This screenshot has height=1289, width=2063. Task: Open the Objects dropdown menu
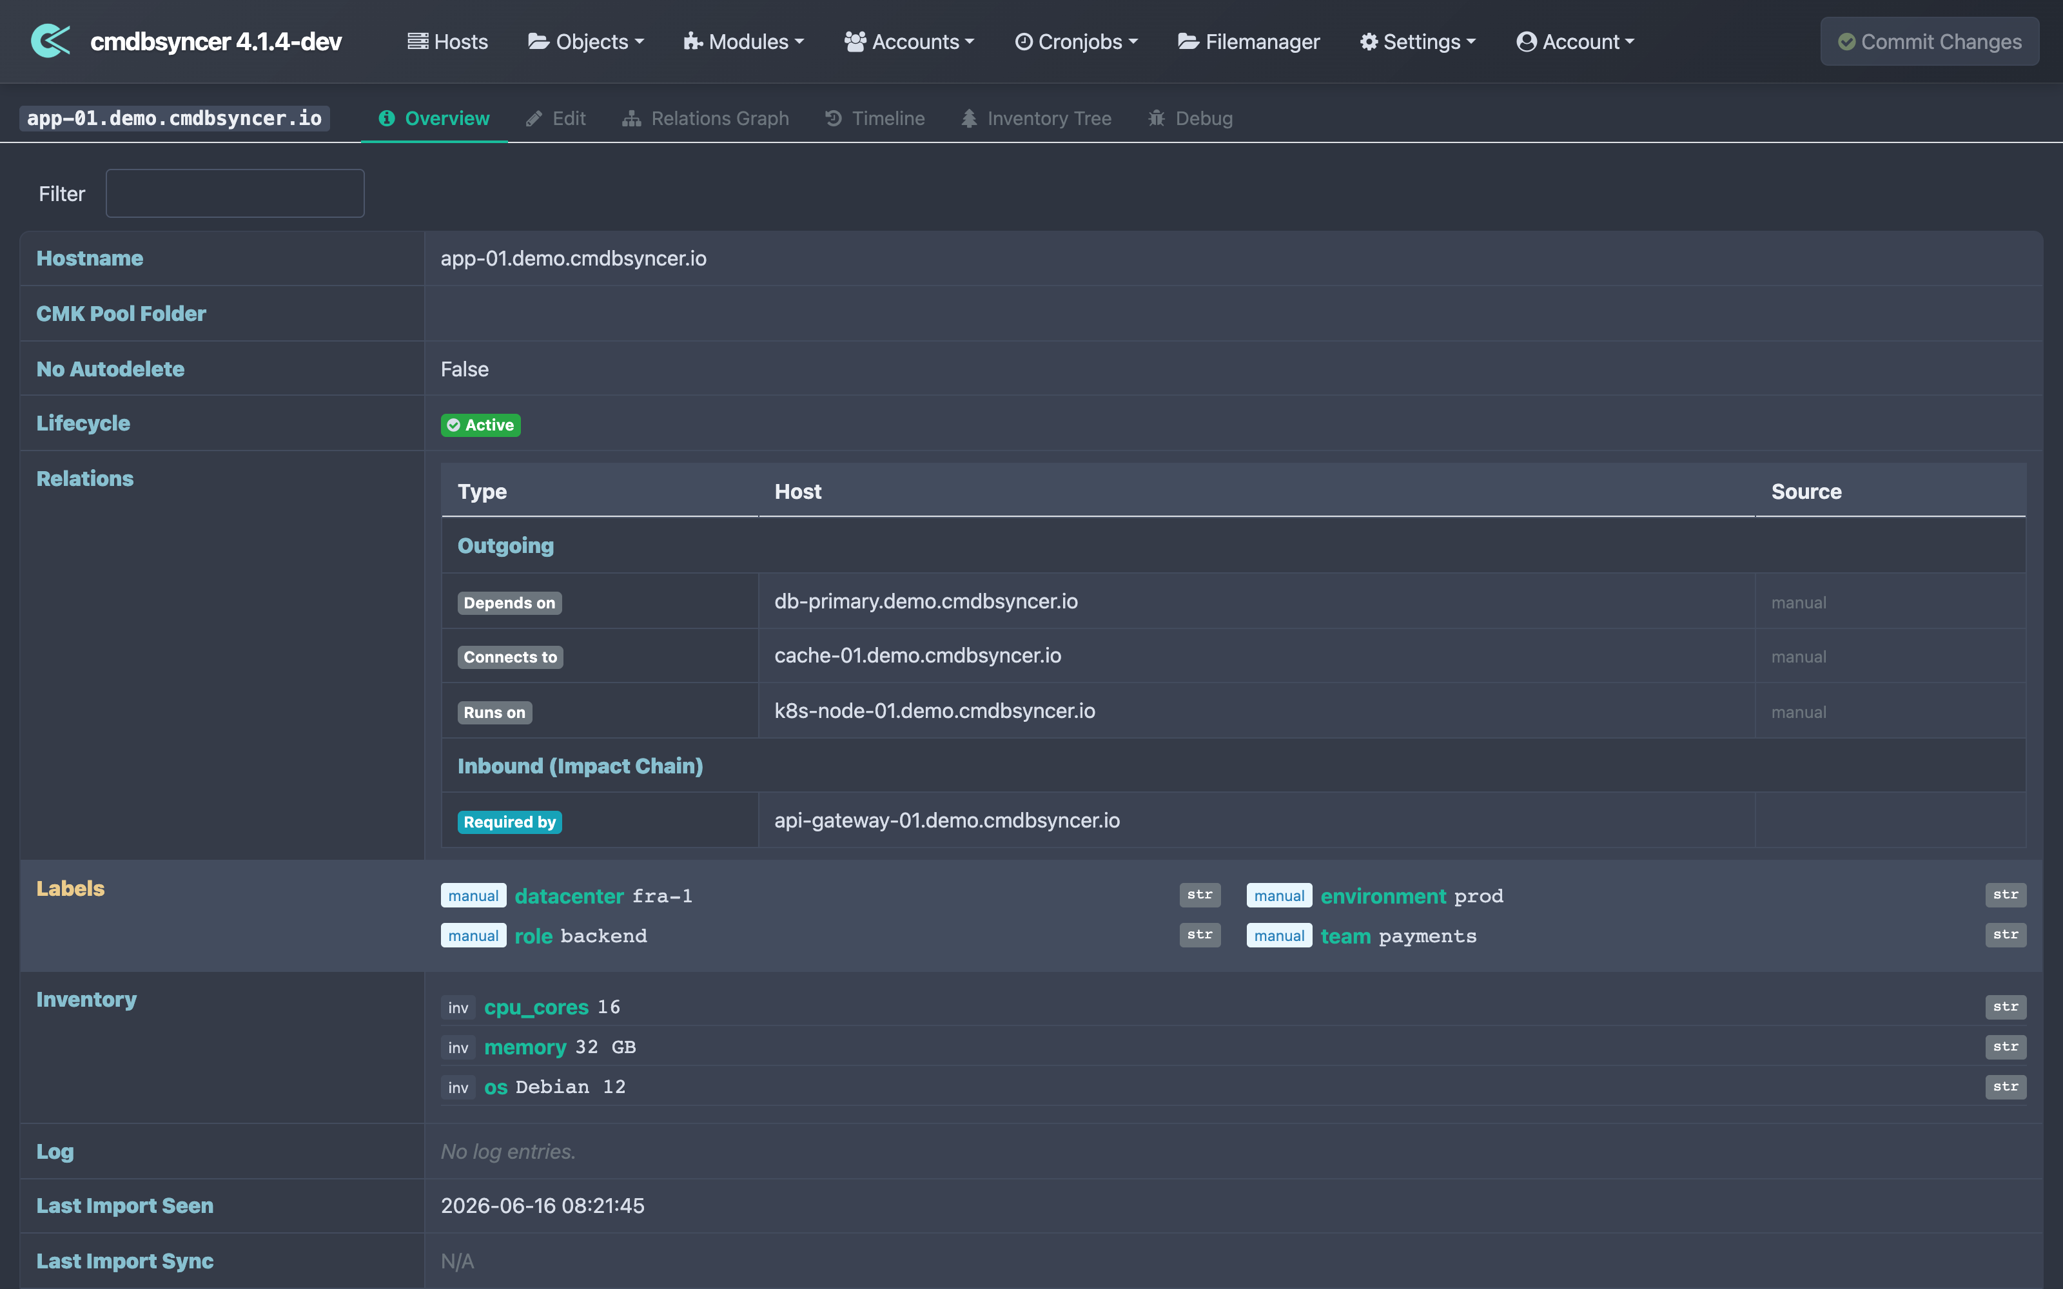click(585, 41)
